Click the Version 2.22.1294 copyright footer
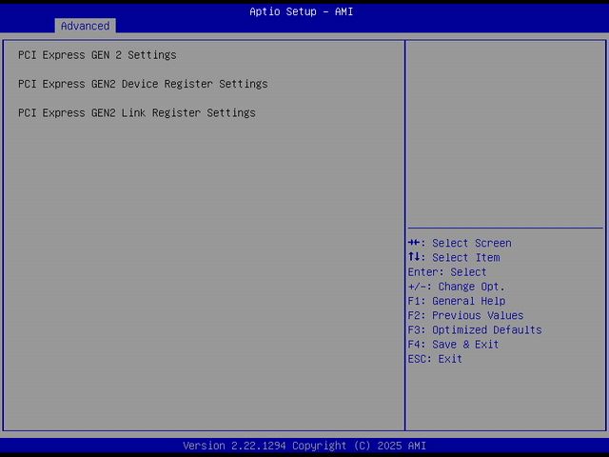The image size is (609, 457). [x=304, y=446]
